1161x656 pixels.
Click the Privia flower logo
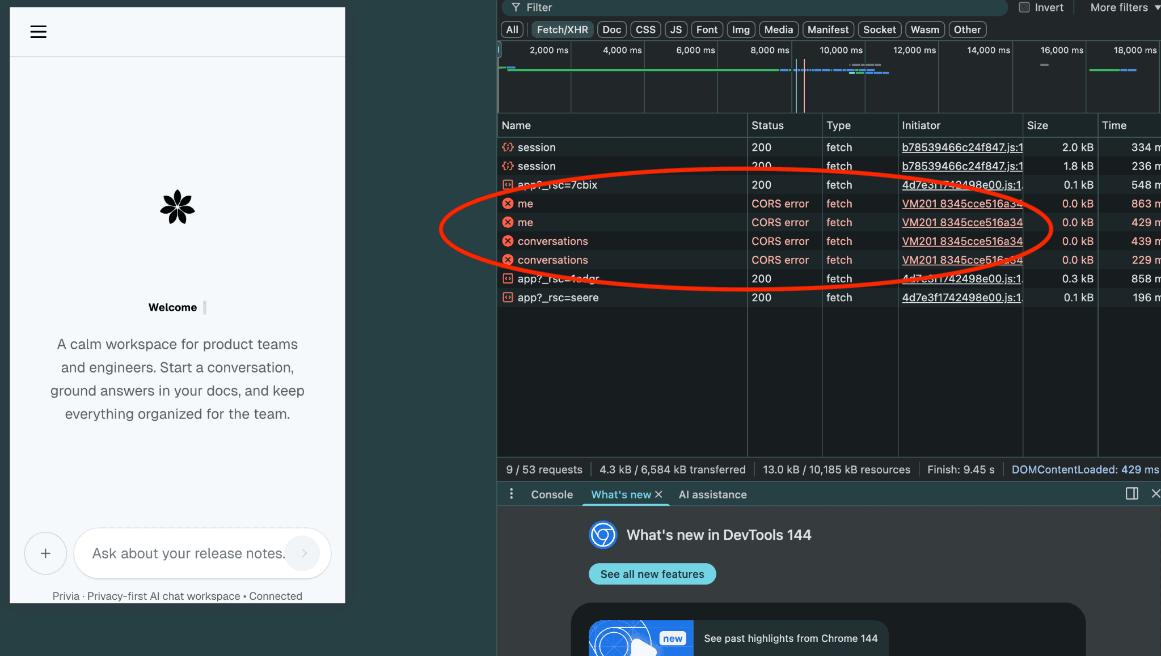(176, 208)
